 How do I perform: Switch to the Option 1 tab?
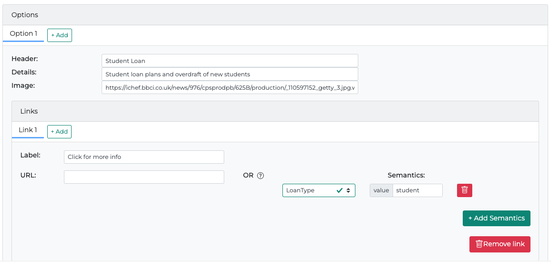tap(23, 34)
